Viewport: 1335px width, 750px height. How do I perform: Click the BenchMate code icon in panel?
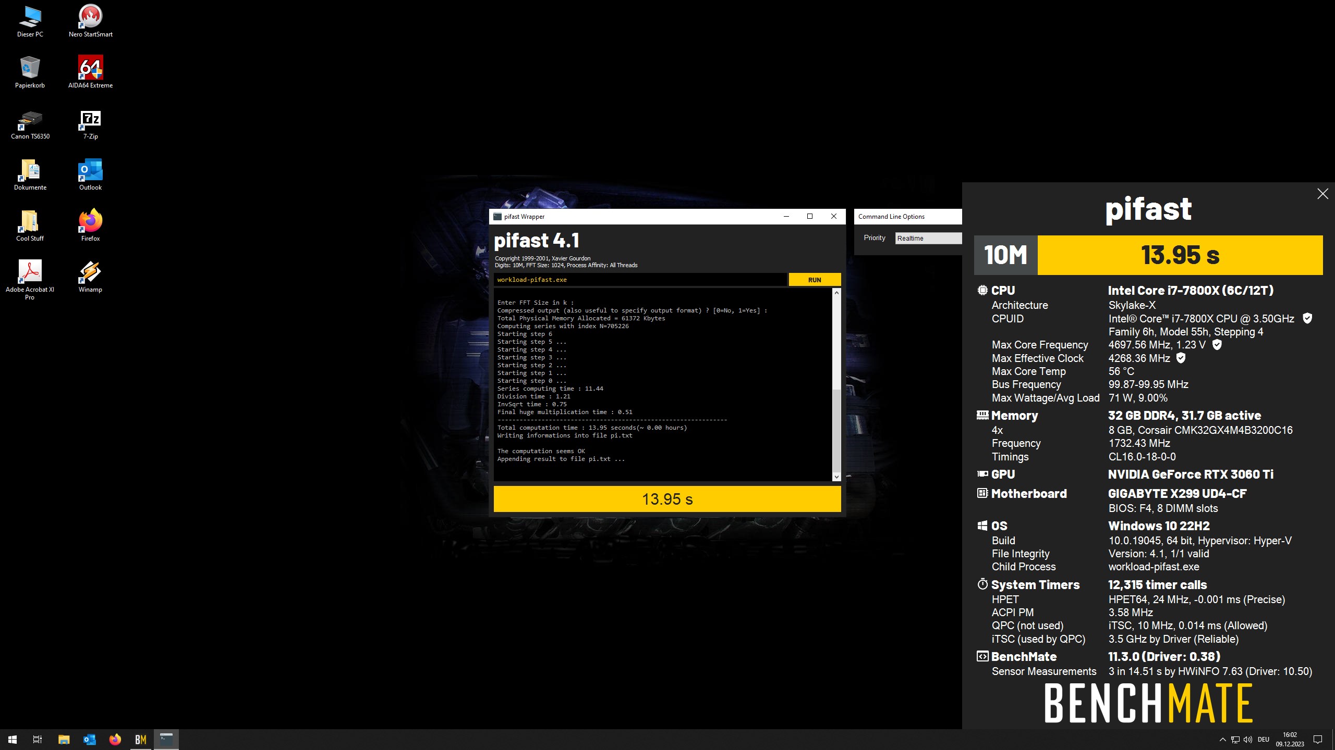coord(982,656)
